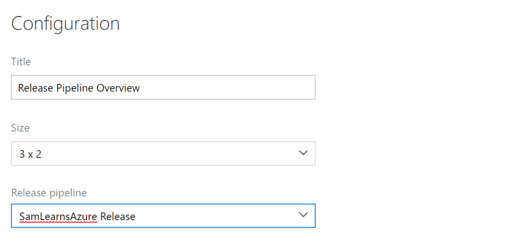The width and height of the screenshot is (509, 246).
Task: Expand the Size dropdown chevron arrow
Action: (303, 153)
